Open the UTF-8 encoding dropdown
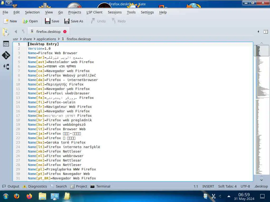270x202 pixels. pyautogui.click(x=245, y=186)
